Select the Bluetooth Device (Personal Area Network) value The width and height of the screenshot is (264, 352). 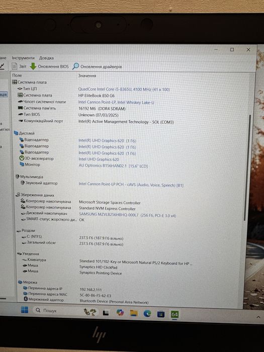(114, 302)
